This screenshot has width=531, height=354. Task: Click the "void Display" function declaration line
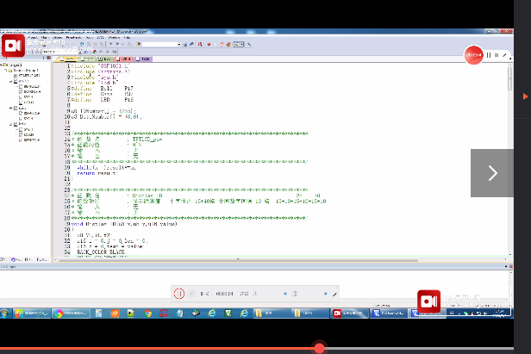tap(124, 224)
